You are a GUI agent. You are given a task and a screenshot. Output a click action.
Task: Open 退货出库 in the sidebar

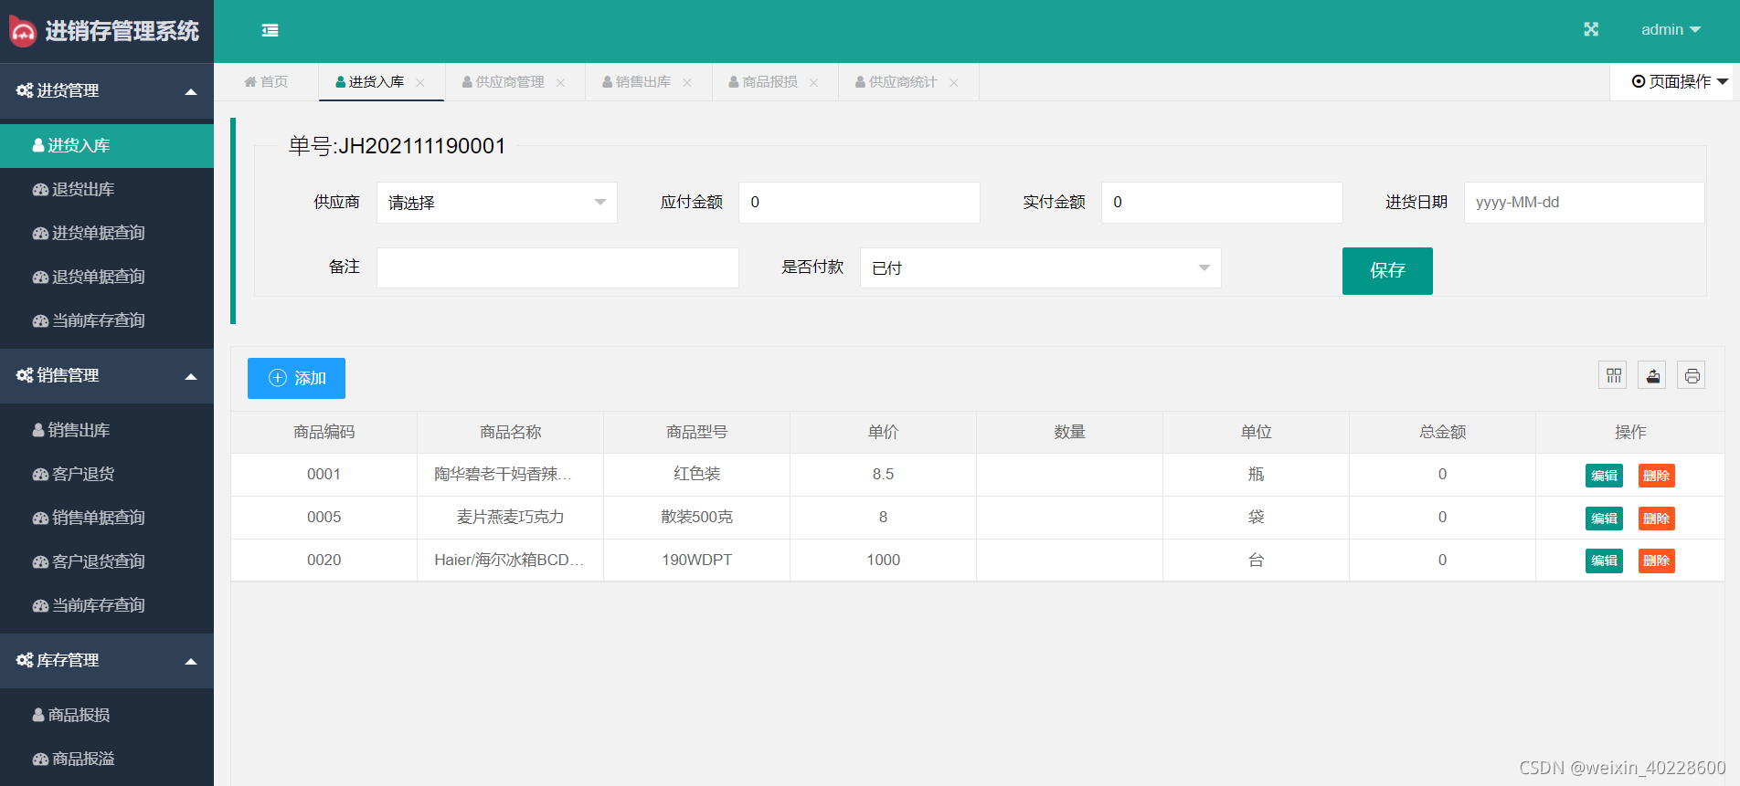(x=107, y=189)
